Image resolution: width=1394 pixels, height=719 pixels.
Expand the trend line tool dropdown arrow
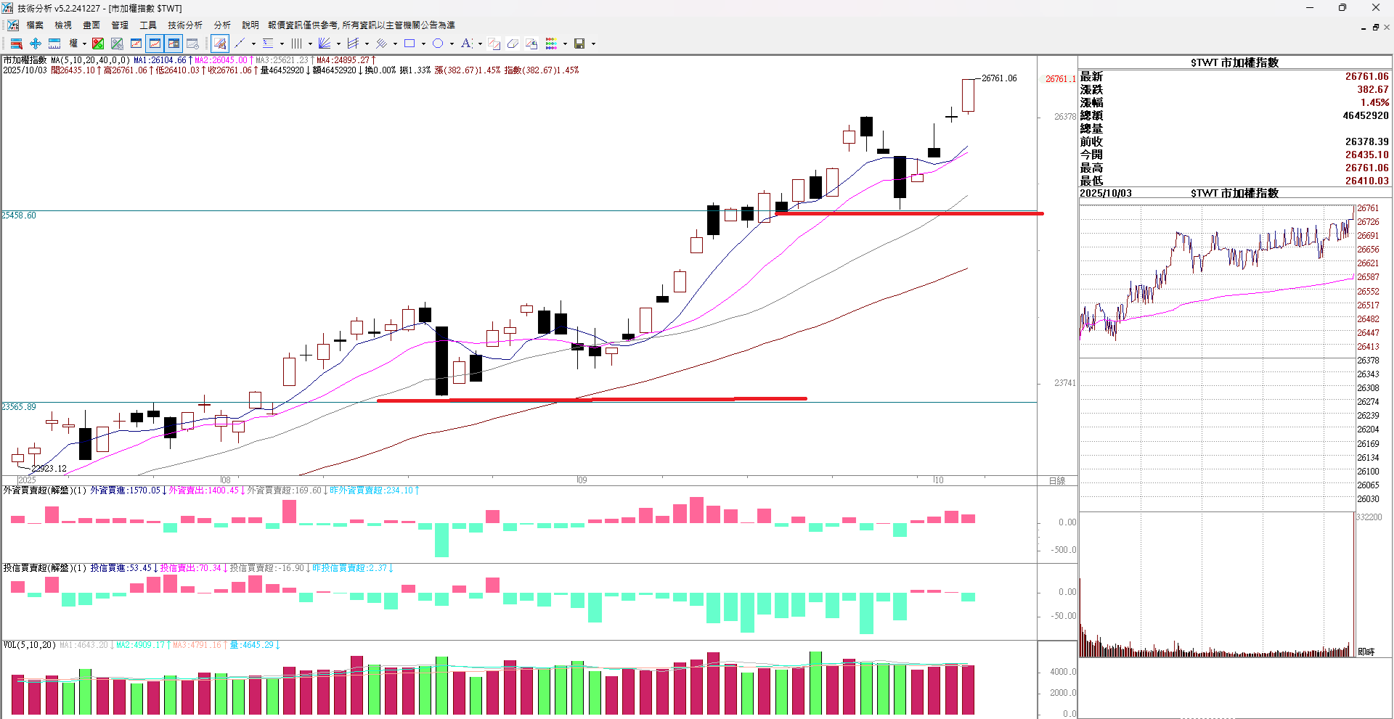(253, 44)
